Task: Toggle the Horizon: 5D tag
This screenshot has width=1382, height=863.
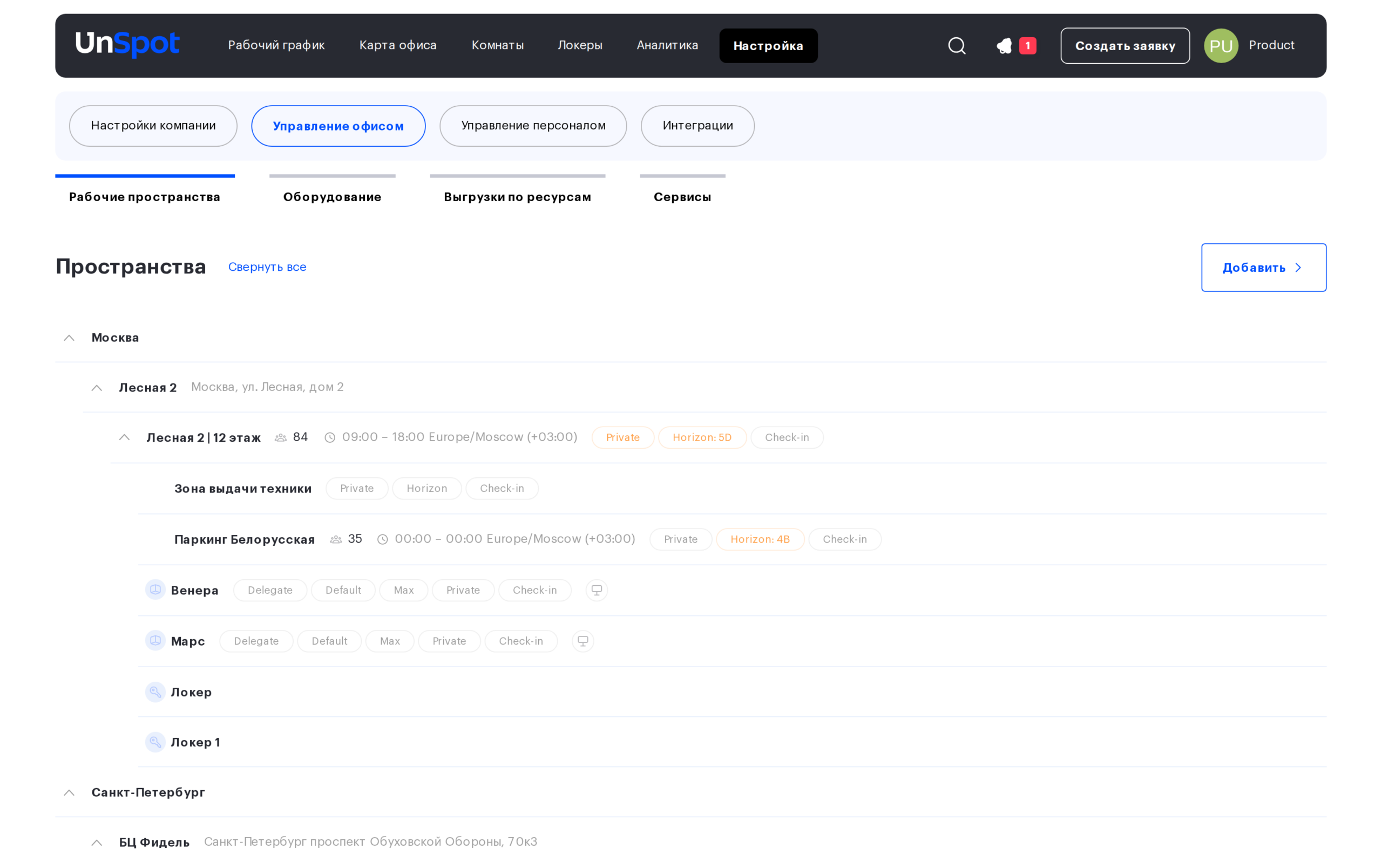Action: click(x=702, y=438)
